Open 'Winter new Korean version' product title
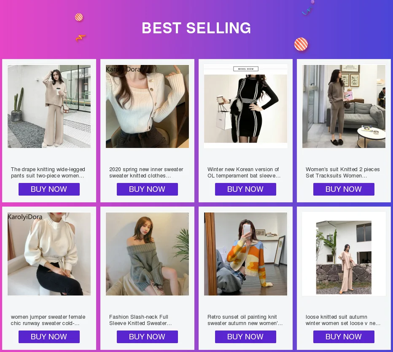 (244, 172)
